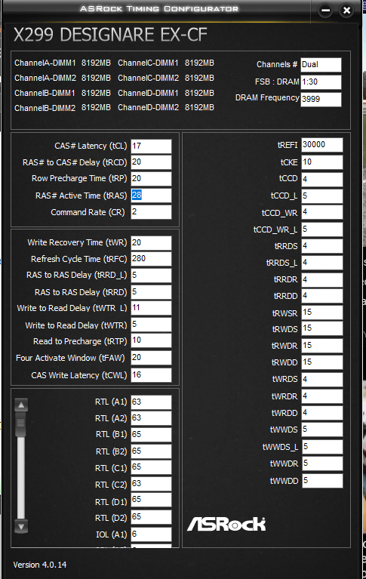Click the Four Activate Window (tFAW) field
366x579 pixels.
point(151,358)
